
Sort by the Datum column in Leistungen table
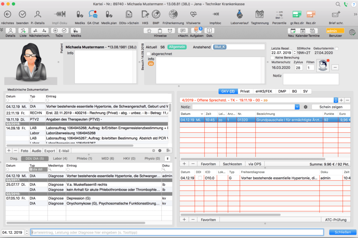tap(192, 114)
